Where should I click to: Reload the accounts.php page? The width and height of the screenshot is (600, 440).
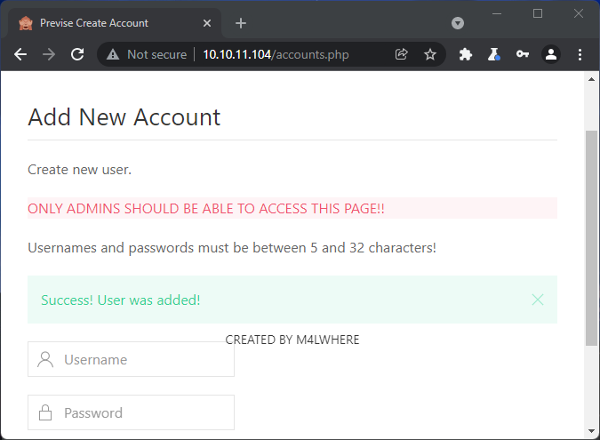tap(77, 54)
